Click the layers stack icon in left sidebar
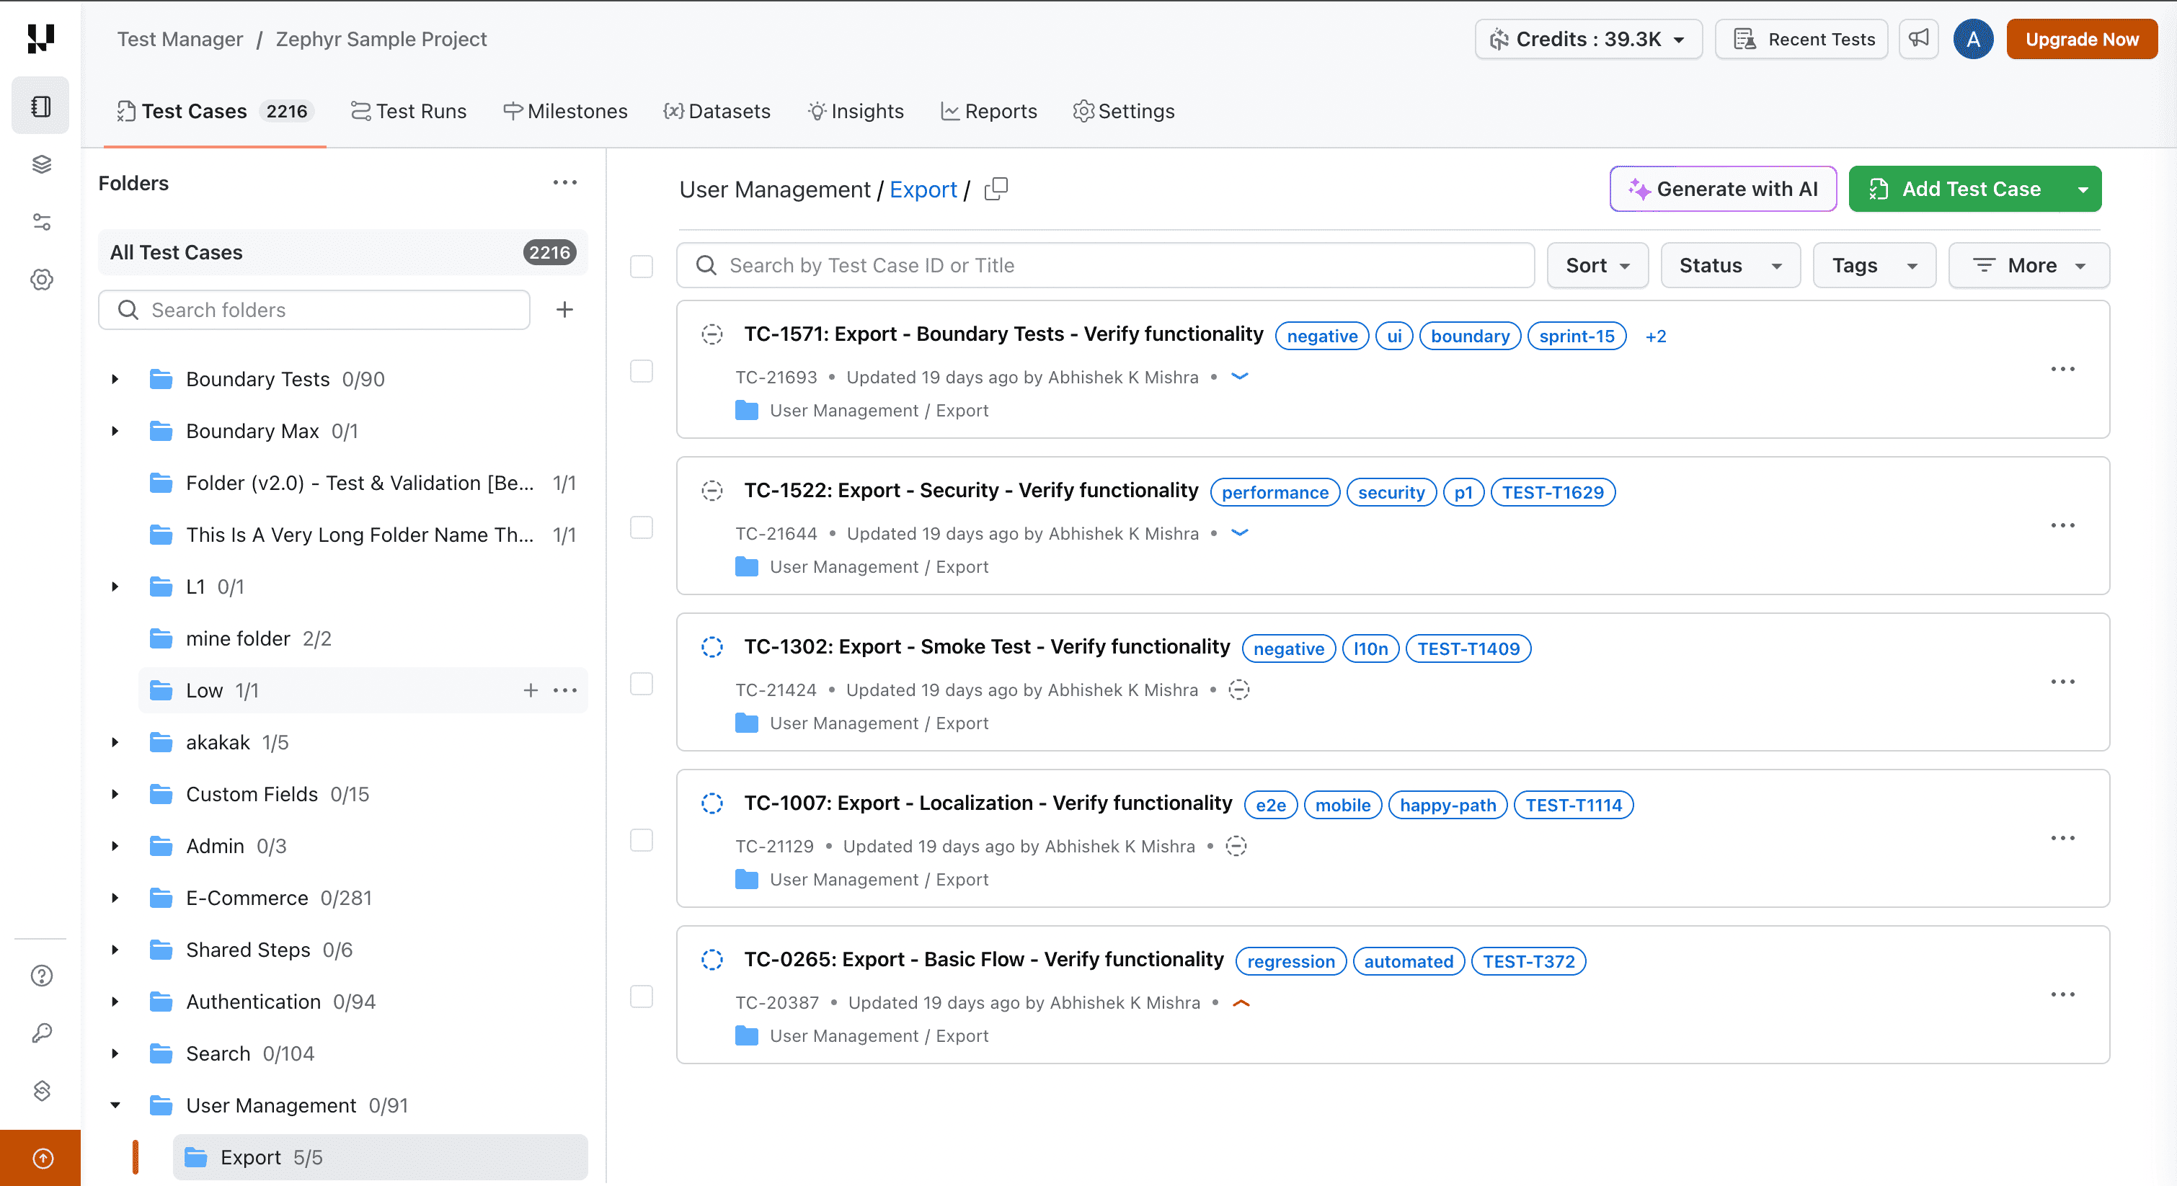Screen dimensions: 2177x1186 41,164
